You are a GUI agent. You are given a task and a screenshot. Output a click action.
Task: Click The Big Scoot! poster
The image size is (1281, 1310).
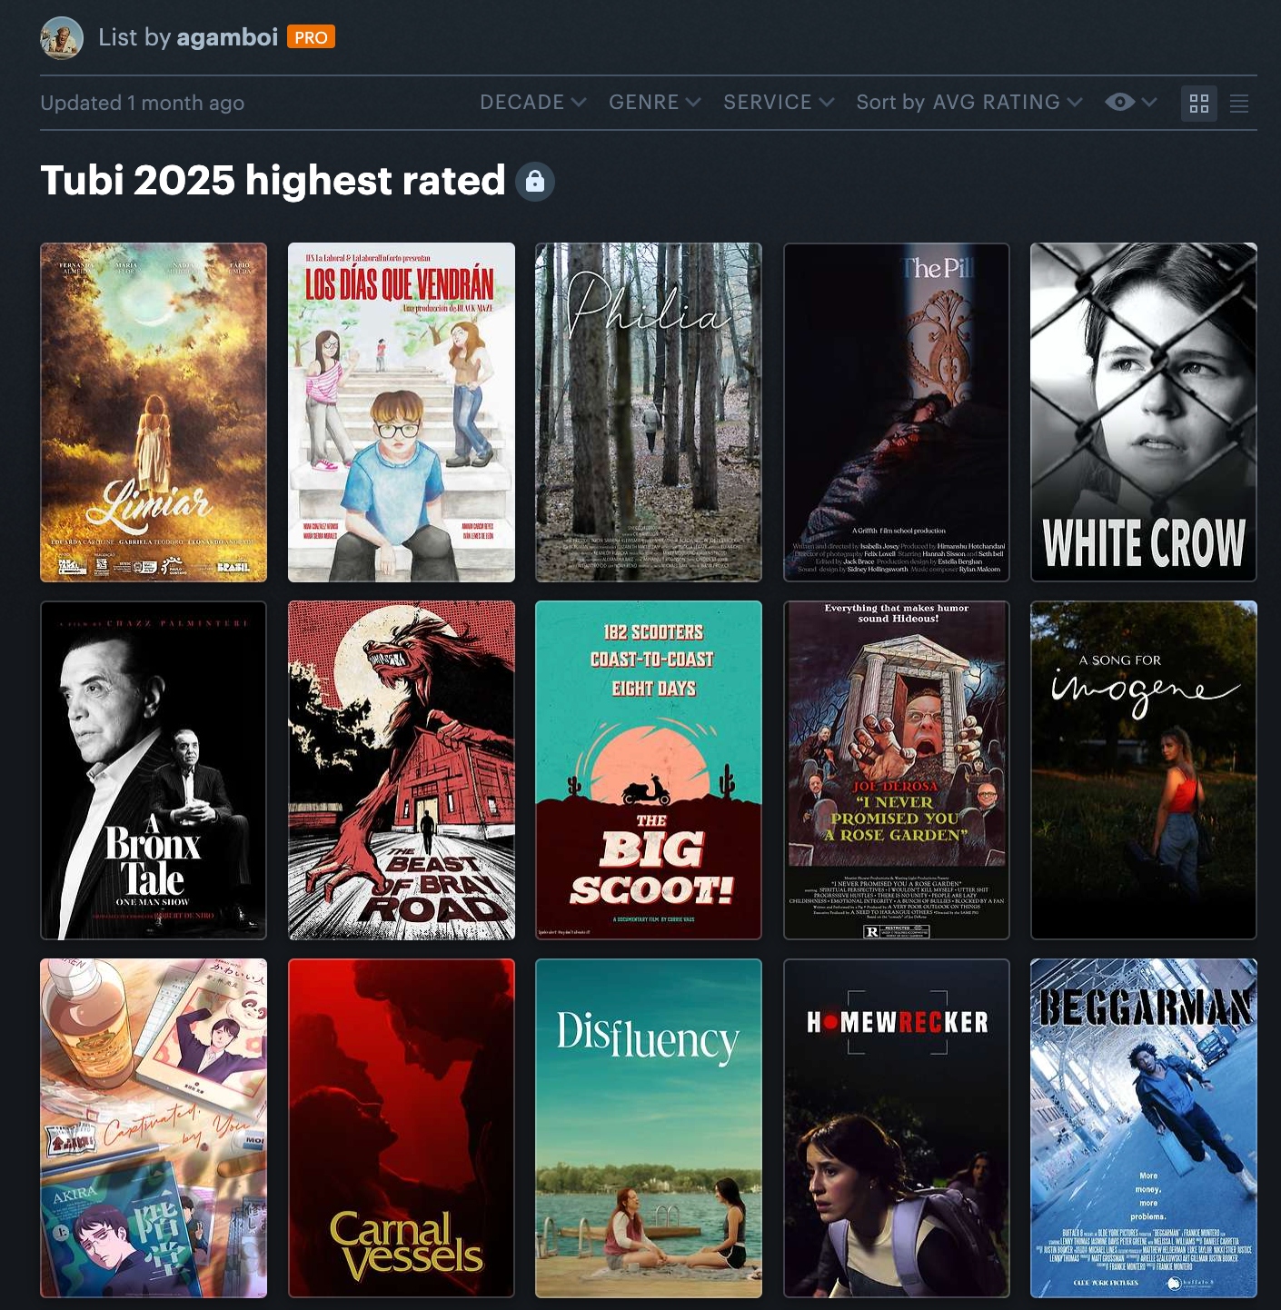click(649, 770)
